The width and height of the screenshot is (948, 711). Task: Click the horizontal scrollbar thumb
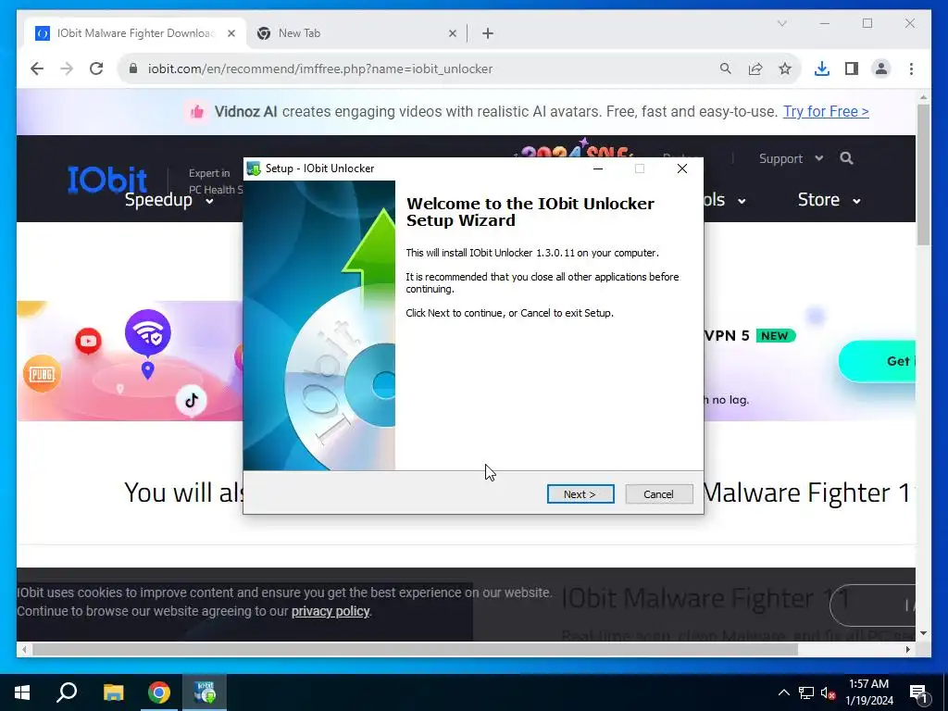click(x=415, y=649)
